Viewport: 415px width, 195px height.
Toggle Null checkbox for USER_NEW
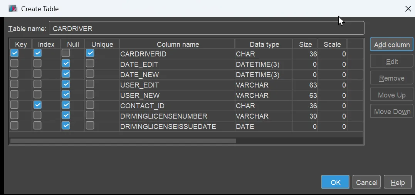66,94
